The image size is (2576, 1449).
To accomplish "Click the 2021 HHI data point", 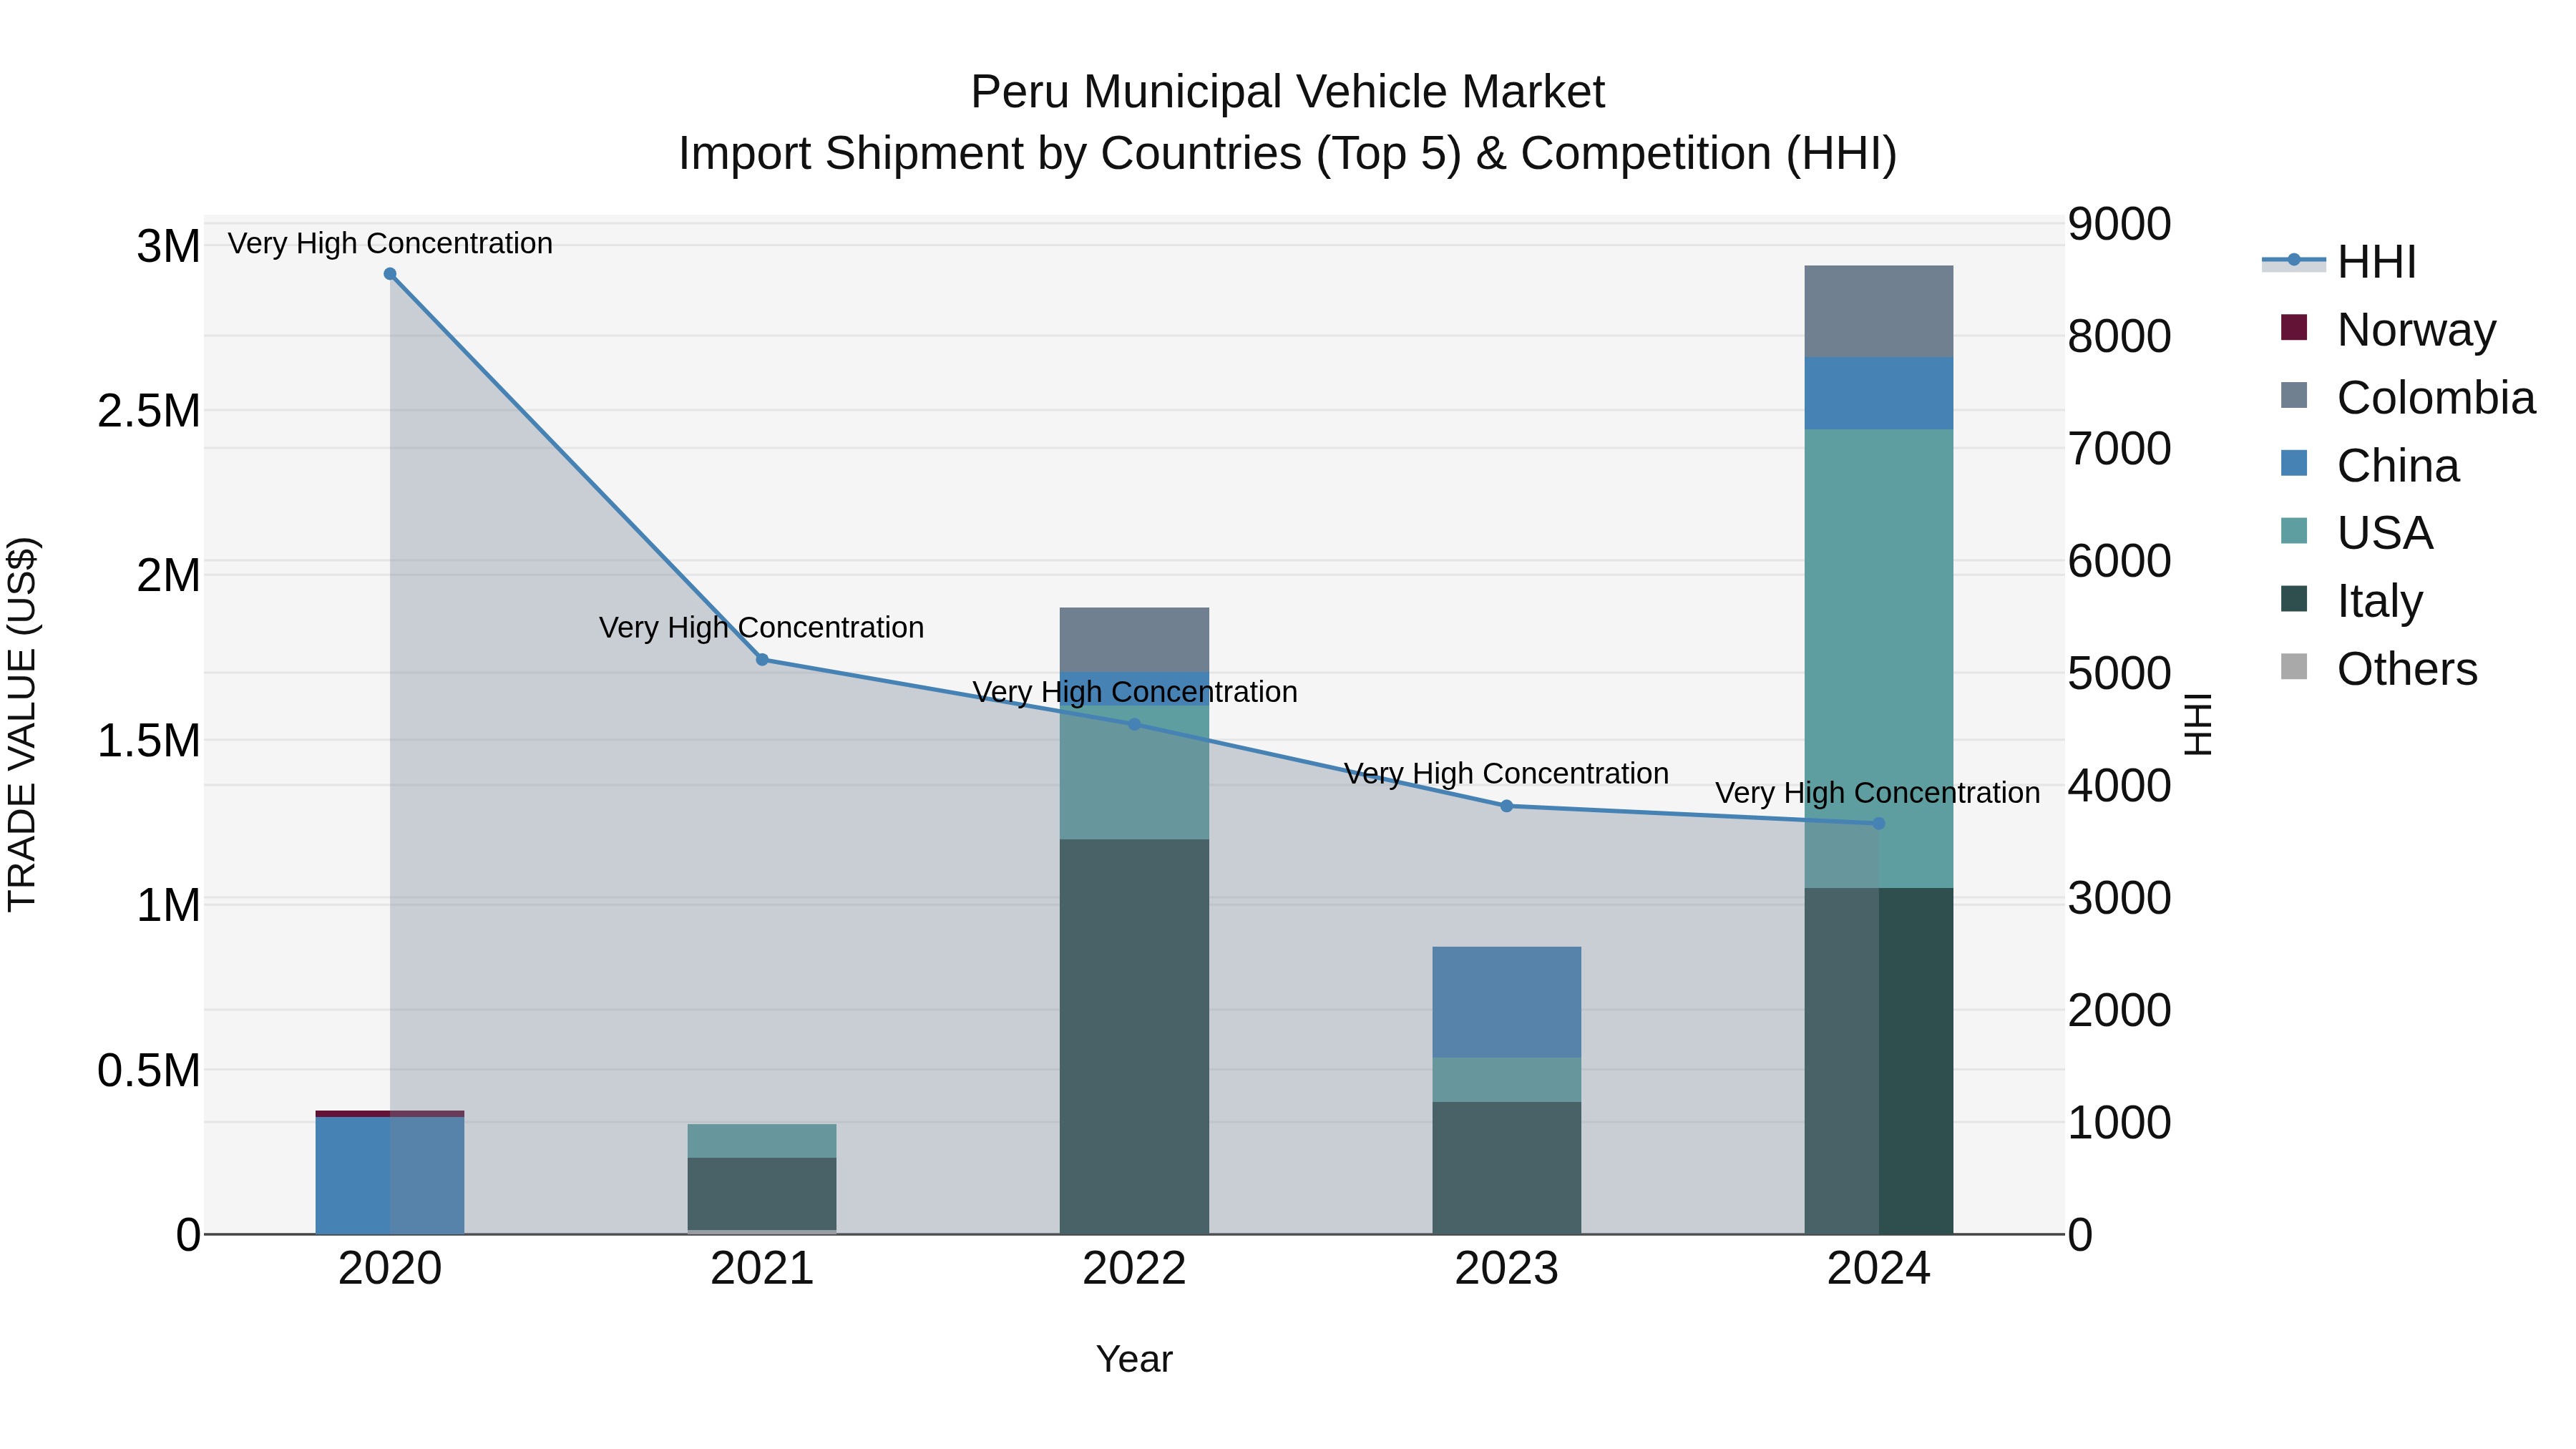I will point(762,660).
